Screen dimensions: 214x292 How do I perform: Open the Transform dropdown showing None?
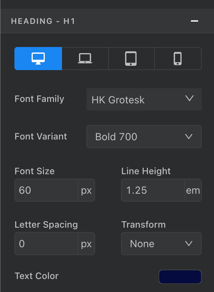161,244
